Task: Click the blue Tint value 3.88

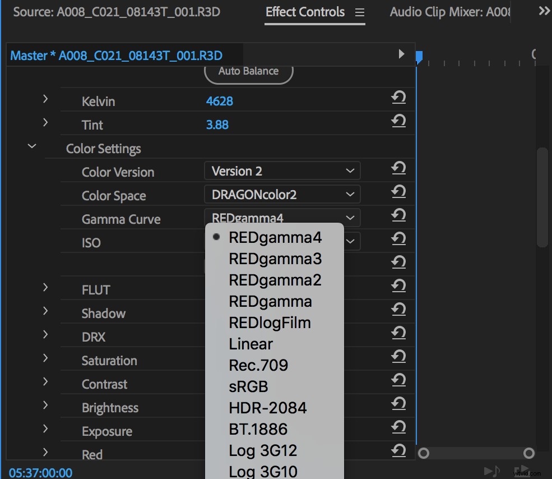Action: coord(217,125)
